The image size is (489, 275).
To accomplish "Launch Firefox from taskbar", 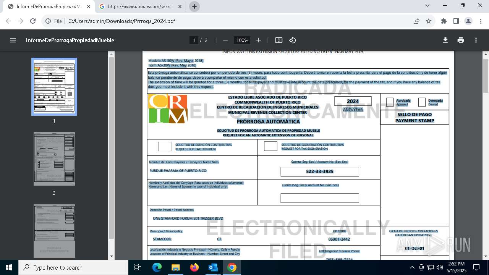I will point(194,267).
